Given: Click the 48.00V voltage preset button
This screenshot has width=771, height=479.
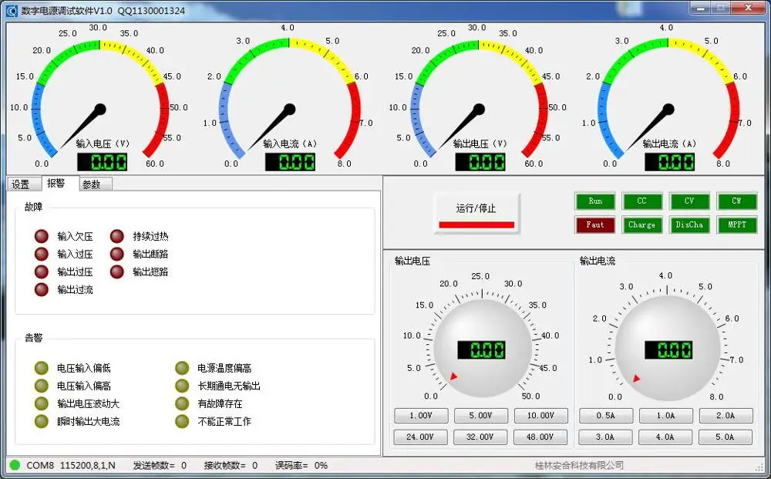Looking at the screenshot, I should point(540,437).
